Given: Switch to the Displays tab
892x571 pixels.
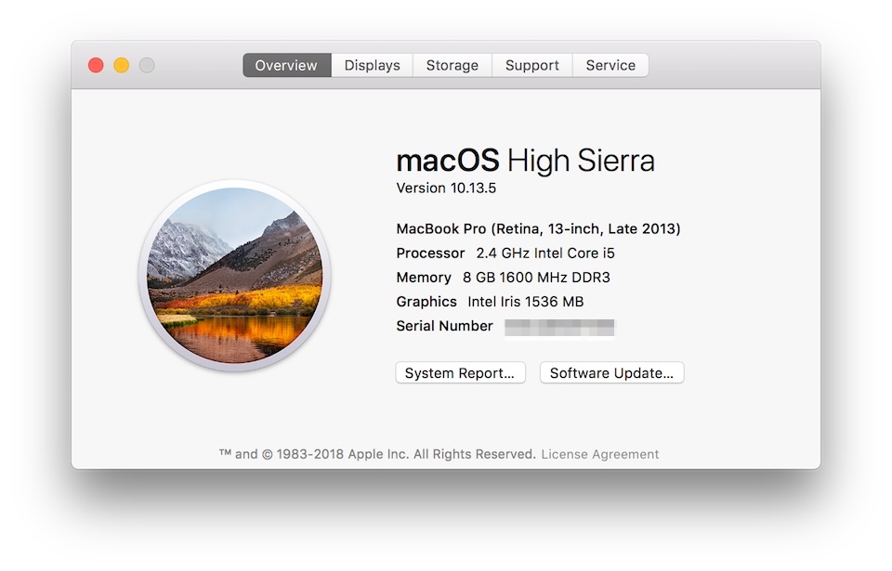Looking at the screenshot, I should pyautogui.click(x=372, y=65).
